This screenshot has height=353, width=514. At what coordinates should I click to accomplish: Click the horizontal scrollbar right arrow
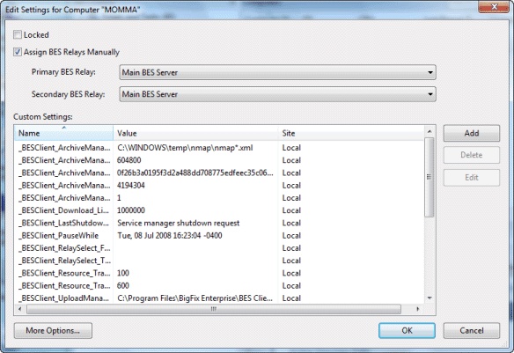[x=417, y=309]
